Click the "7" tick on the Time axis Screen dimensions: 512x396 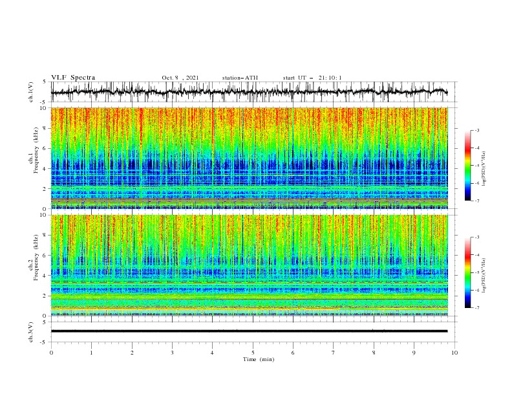[334, 353]
